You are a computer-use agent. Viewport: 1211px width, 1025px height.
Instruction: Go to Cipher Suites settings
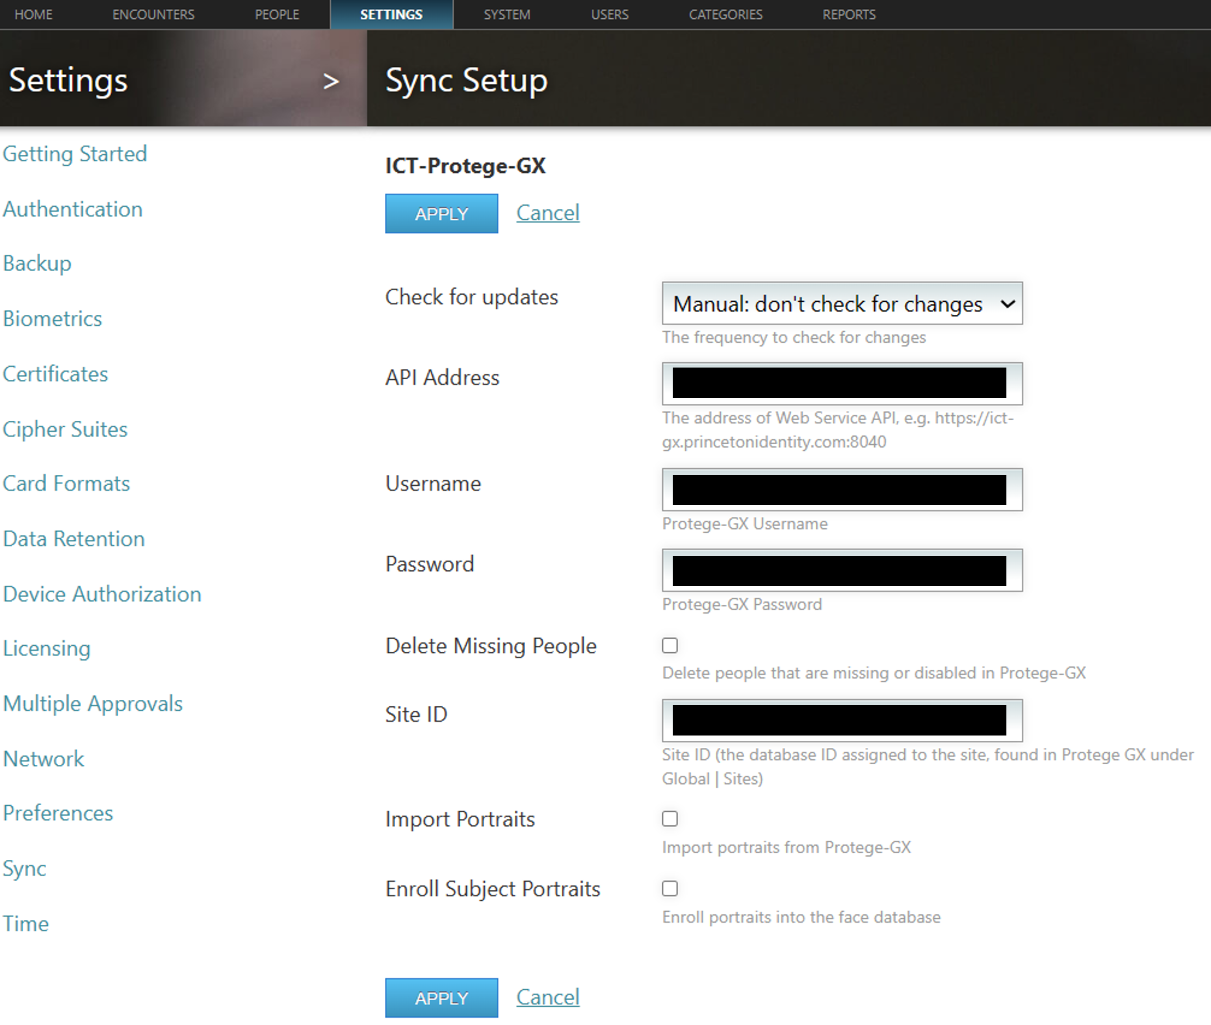click(x=65, y=429)
